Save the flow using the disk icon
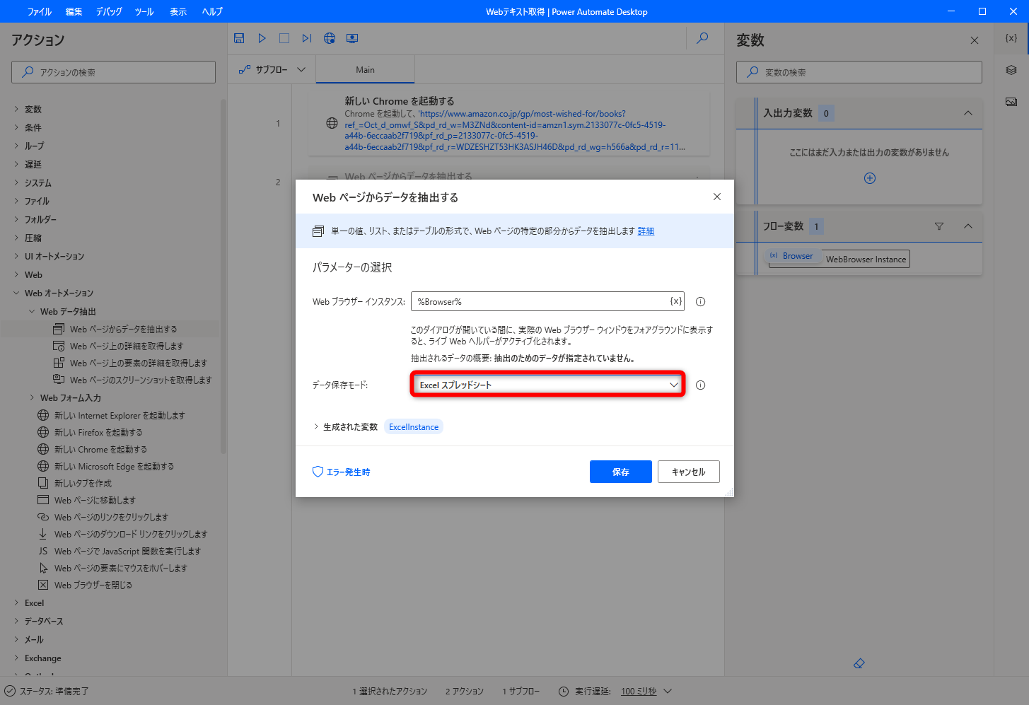This screenshot has width=1029, height=705. 239,38
